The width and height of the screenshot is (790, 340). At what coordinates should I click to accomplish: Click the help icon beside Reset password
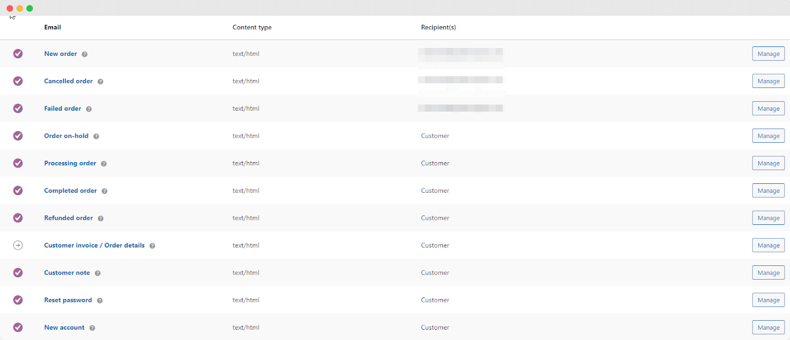(100, 300)
